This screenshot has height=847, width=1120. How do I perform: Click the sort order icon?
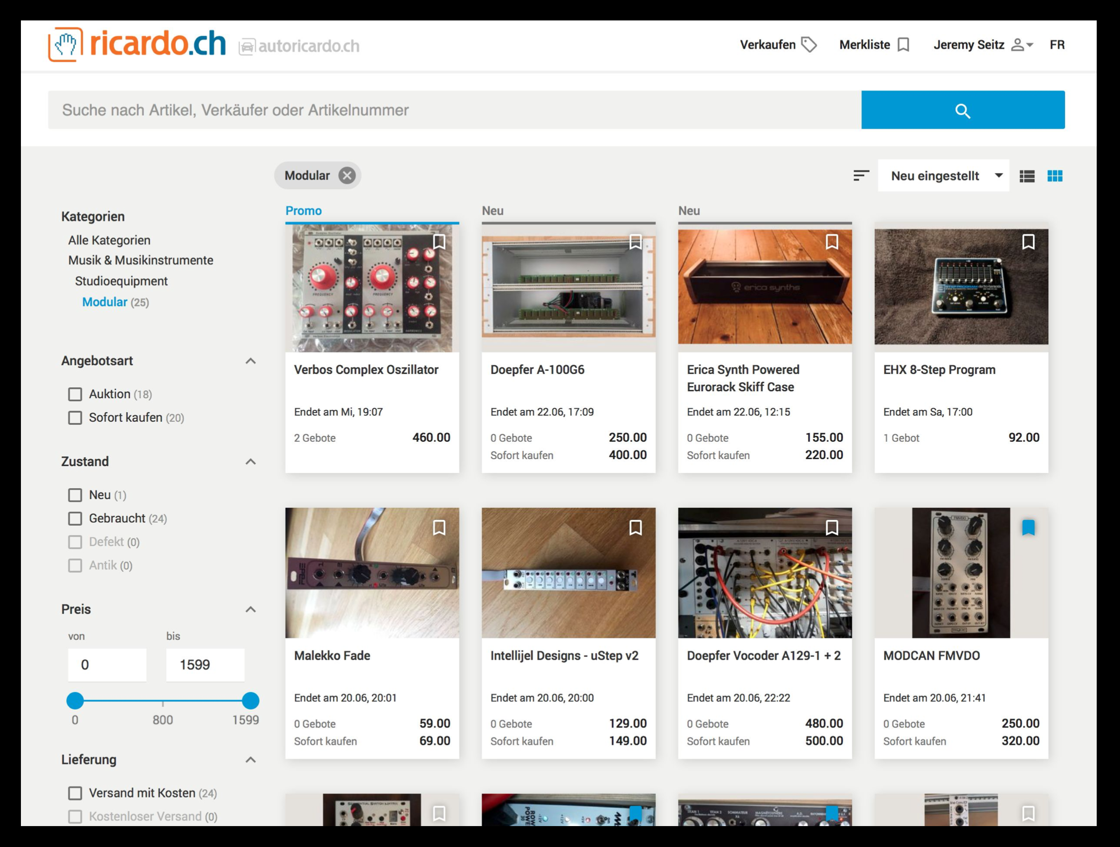click(x=861, y=176)
